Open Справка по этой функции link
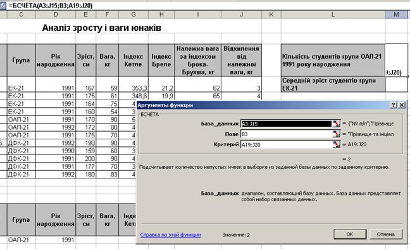 170,235
